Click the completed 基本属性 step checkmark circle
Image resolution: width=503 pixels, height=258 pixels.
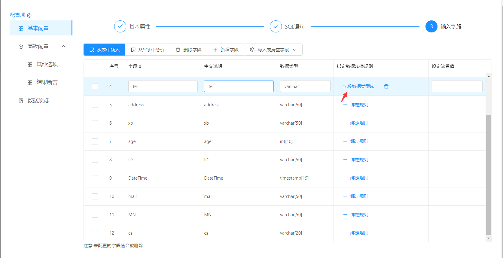[120, 26]
